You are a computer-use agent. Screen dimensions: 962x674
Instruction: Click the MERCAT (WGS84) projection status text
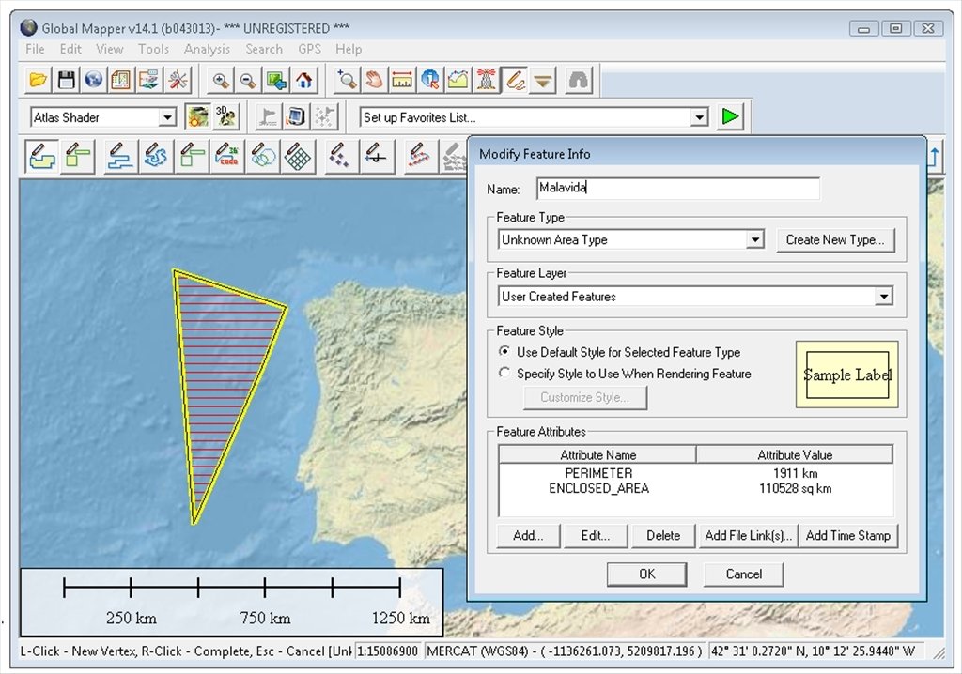565,651
